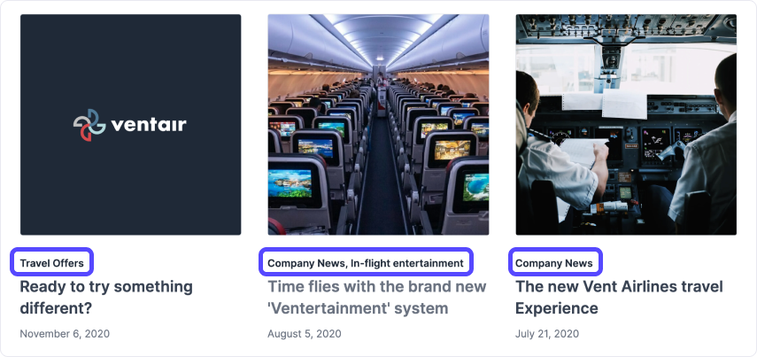757x357 pixels.
Task: Click 'Time flies with the brand new' line
Action: tap(376, 286)
